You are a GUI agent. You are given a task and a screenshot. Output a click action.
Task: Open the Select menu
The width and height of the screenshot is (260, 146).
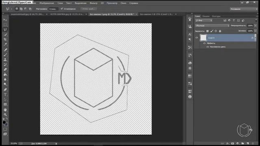click(80, 3)
